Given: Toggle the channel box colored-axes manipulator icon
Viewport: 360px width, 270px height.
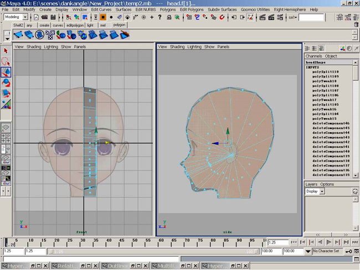Looking at the screenshot, I should click(342, 48).
